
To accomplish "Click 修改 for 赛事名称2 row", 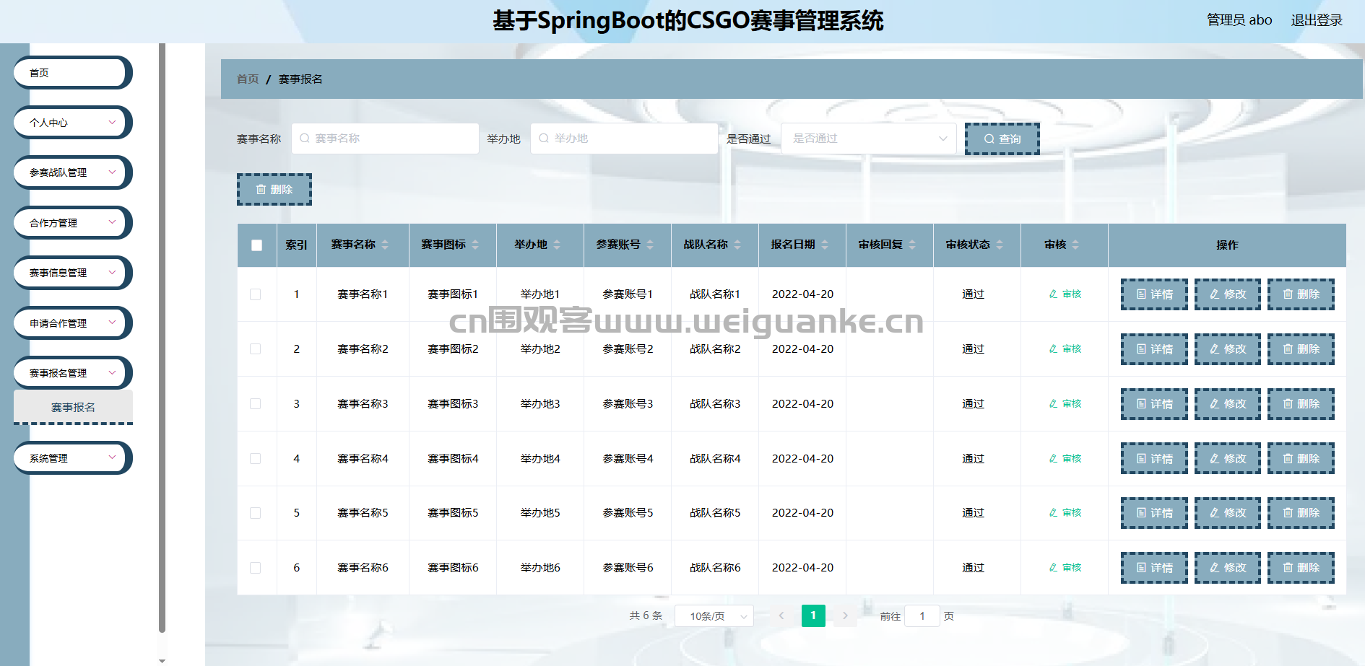I will coord(1228,349).
